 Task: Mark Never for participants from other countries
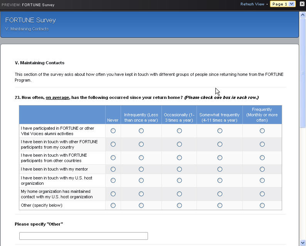click(x=113, y=158)
